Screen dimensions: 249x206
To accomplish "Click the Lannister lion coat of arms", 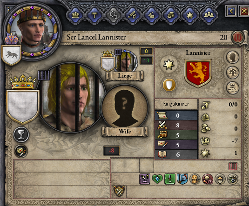I will pos(198,73).
